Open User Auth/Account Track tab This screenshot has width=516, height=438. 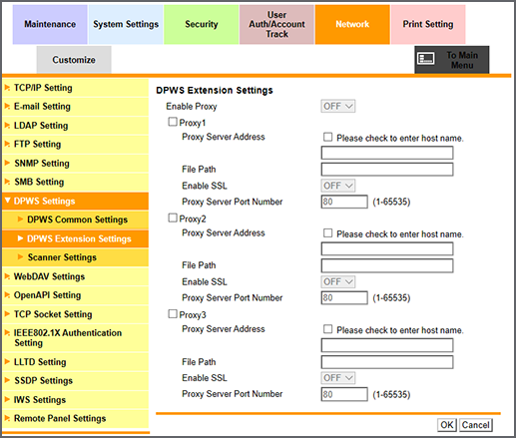tap(276, 24)
